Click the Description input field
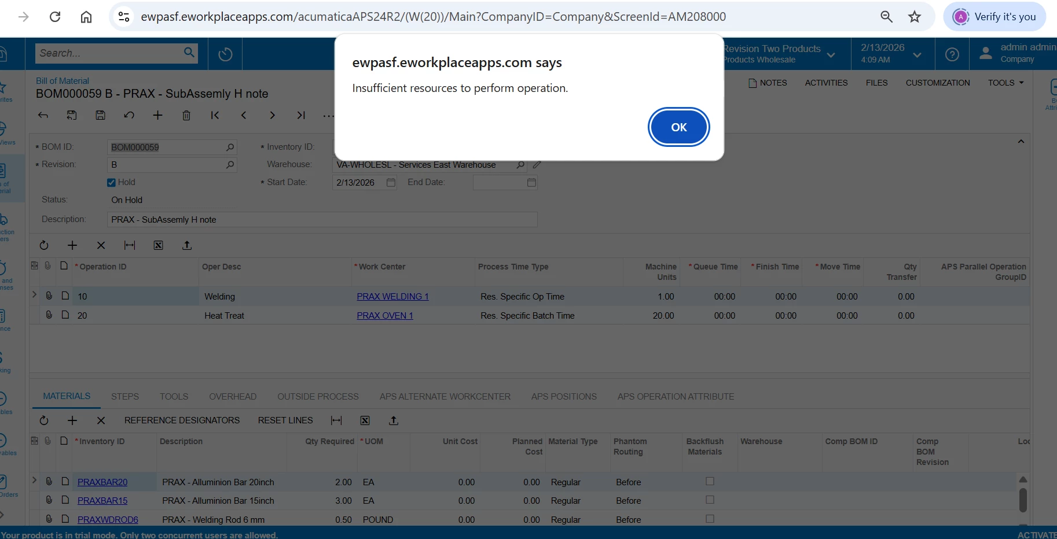This screenshot has height=539, width=1057. click(x=322, y=220)
